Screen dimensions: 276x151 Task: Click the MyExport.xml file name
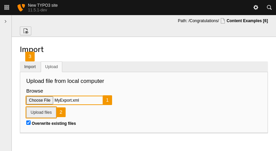point(67,100)
